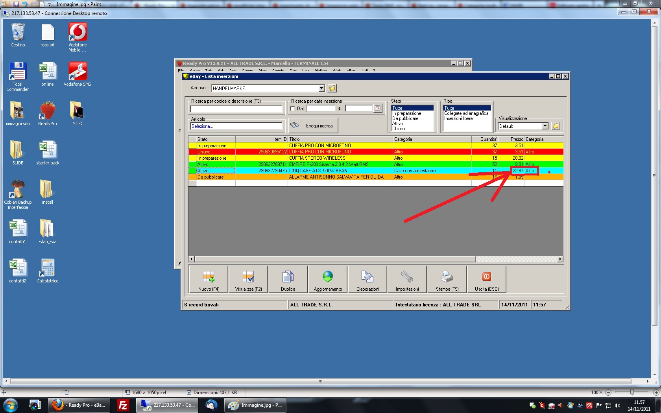
Task: Expand the Visualizzazione 'Default' dropdown
Action: coord(545,126)
